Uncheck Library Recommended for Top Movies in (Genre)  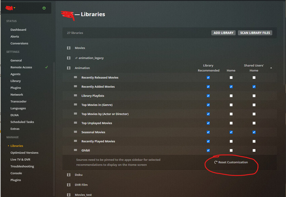pos(208,105)
